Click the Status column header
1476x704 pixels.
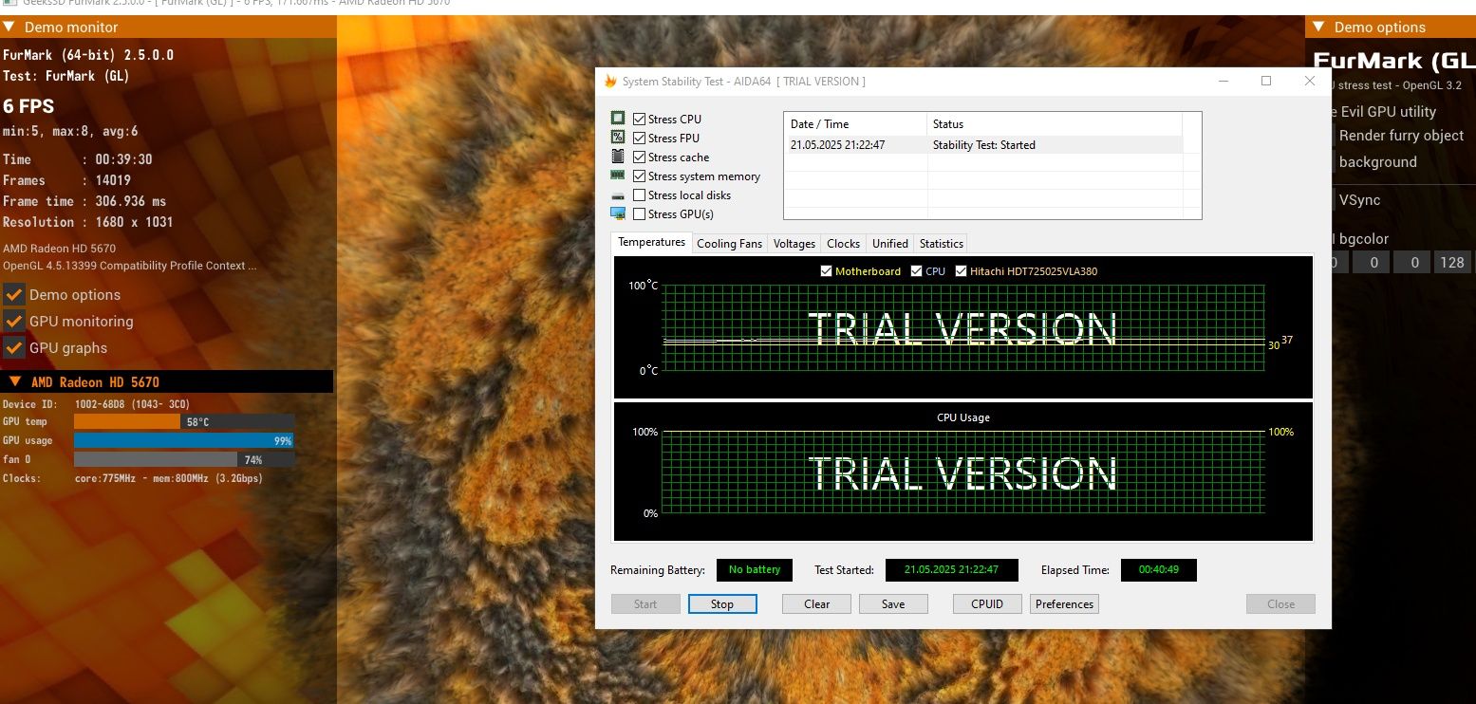(1055, 124)
